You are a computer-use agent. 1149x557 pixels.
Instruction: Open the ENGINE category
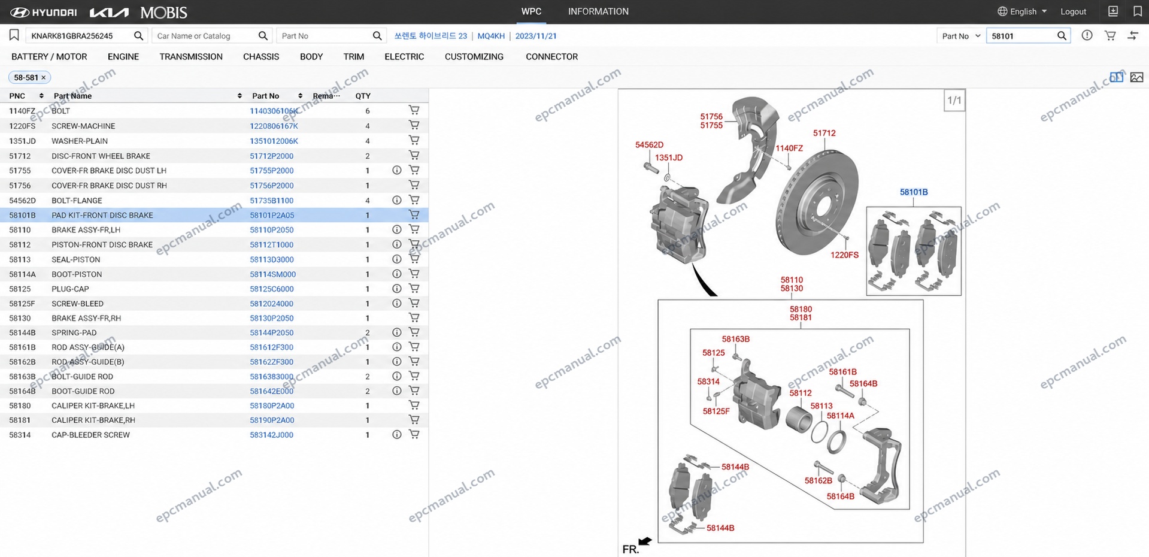point(123,56)
